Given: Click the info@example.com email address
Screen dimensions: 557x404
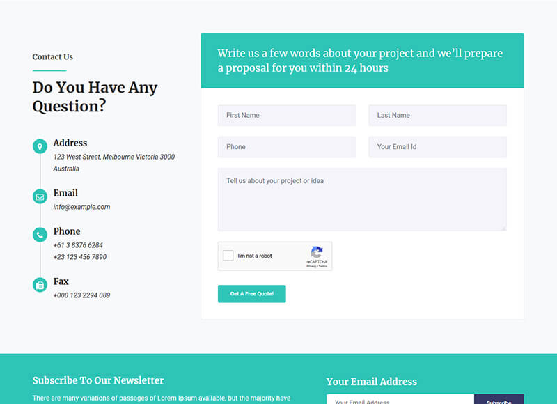Looking at the screenshot, I should [81, 207].
